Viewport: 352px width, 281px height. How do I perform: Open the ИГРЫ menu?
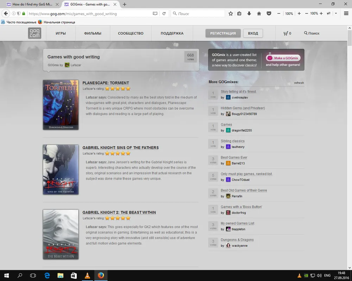[x=61, y=33]
